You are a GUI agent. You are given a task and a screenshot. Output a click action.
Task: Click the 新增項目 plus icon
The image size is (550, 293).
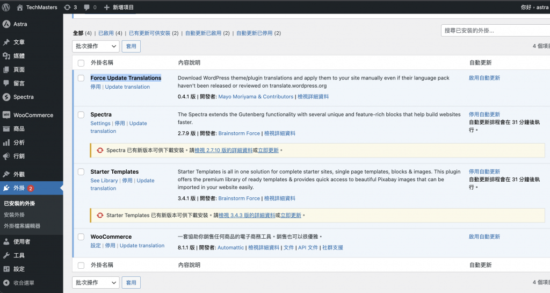(107, 8)
